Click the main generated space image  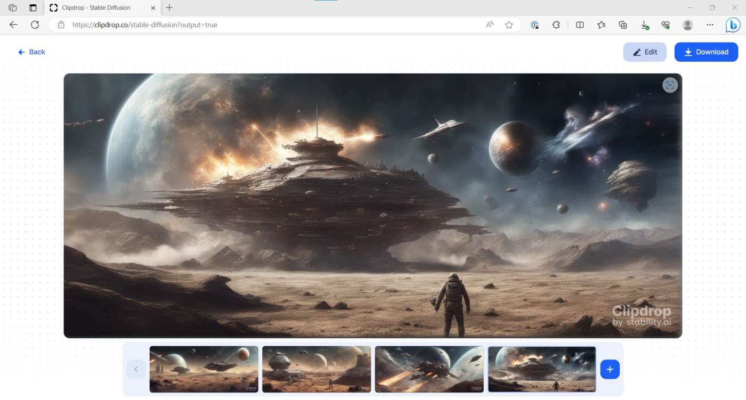click(x=373, y=206)
